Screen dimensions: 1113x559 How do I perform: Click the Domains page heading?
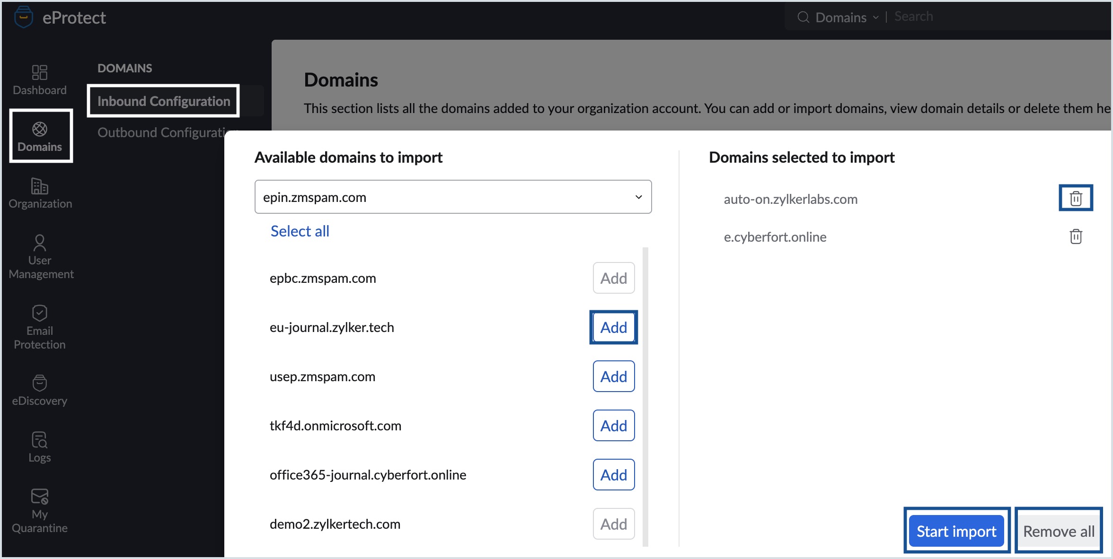click(341, 80)
